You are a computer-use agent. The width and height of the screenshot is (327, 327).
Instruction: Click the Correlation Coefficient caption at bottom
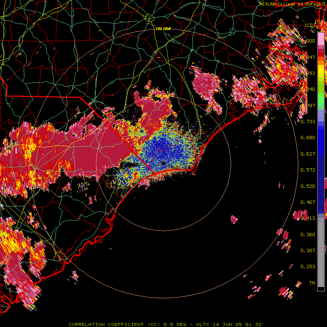[x=165, y=324]
